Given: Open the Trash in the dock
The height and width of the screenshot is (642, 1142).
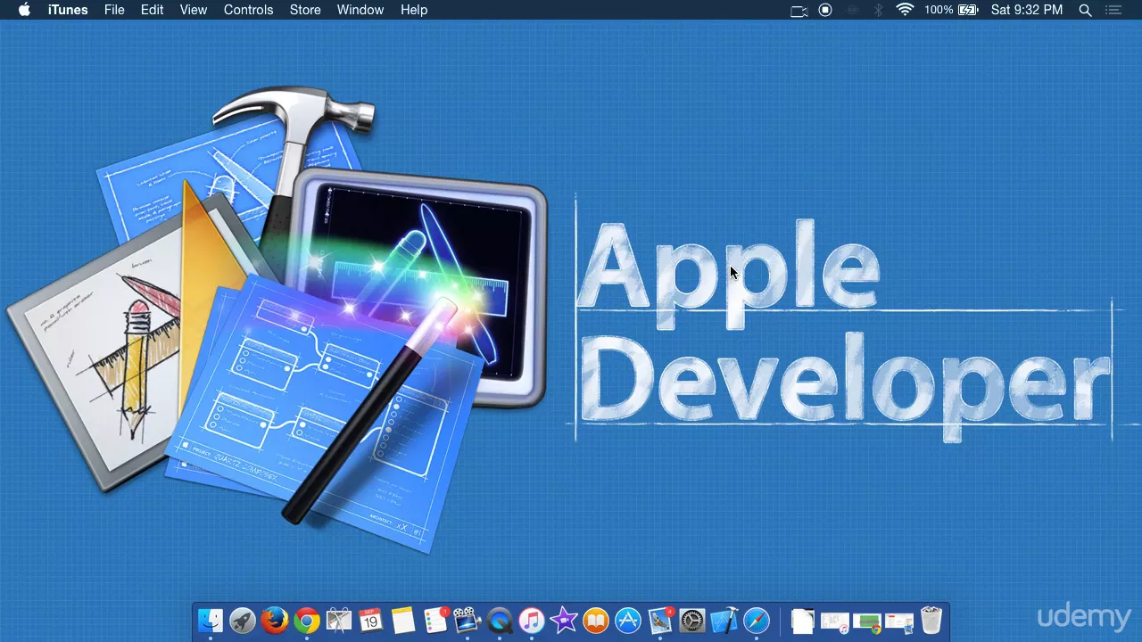Looking at the screenshot, I should (x=931, y=621).
